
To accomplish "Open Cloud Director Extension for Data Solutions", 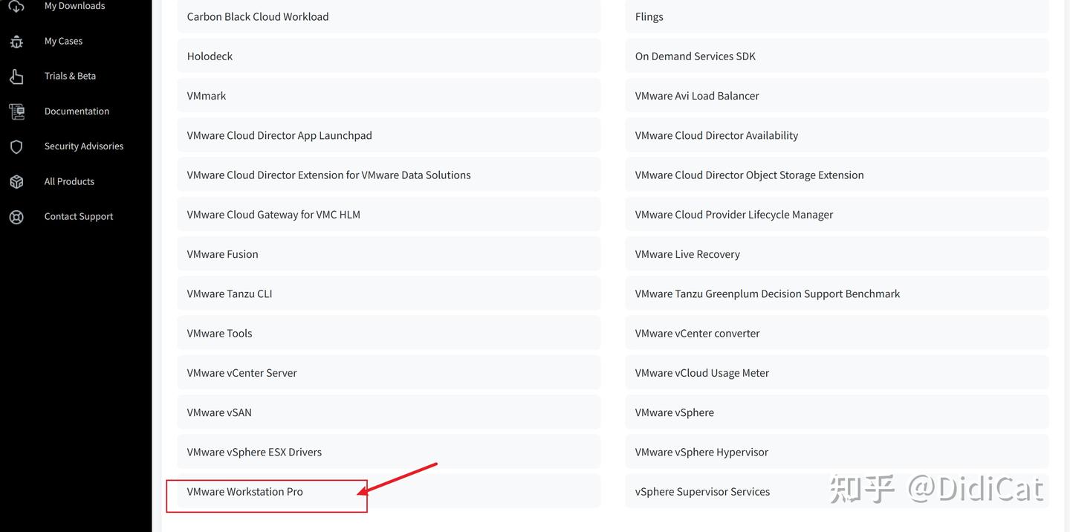I will [389, 175].
